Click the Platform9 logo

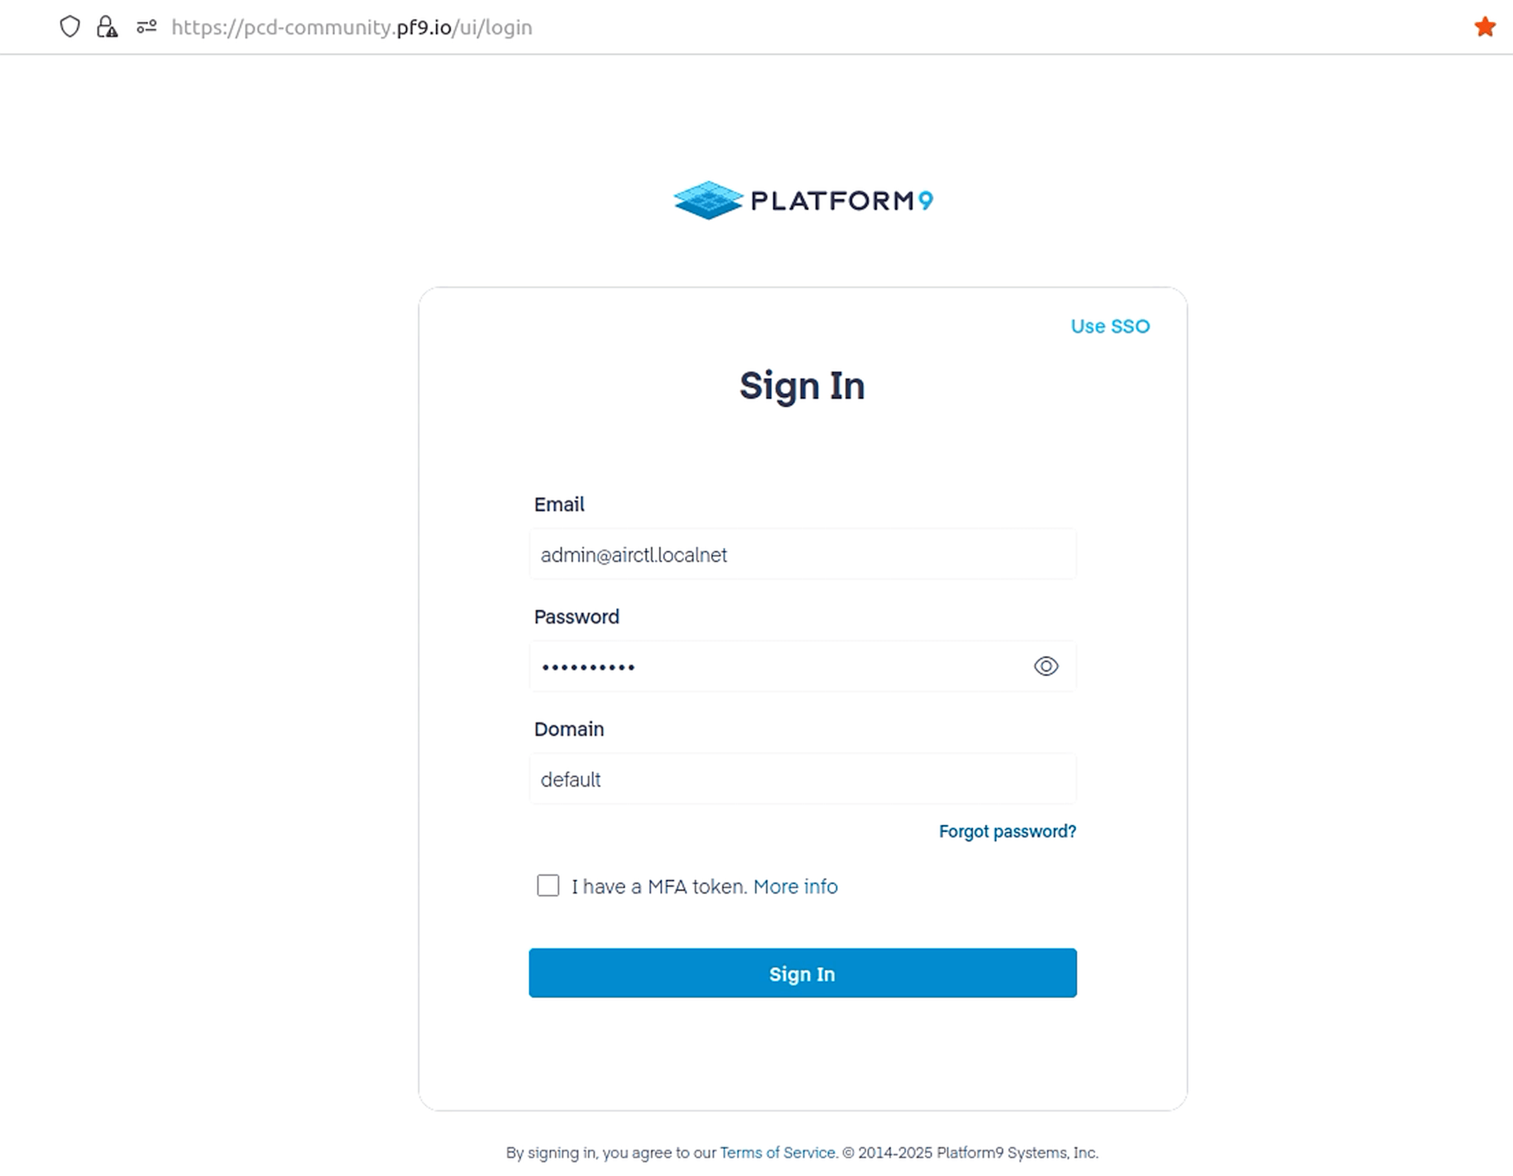click(x=803, y=200)
